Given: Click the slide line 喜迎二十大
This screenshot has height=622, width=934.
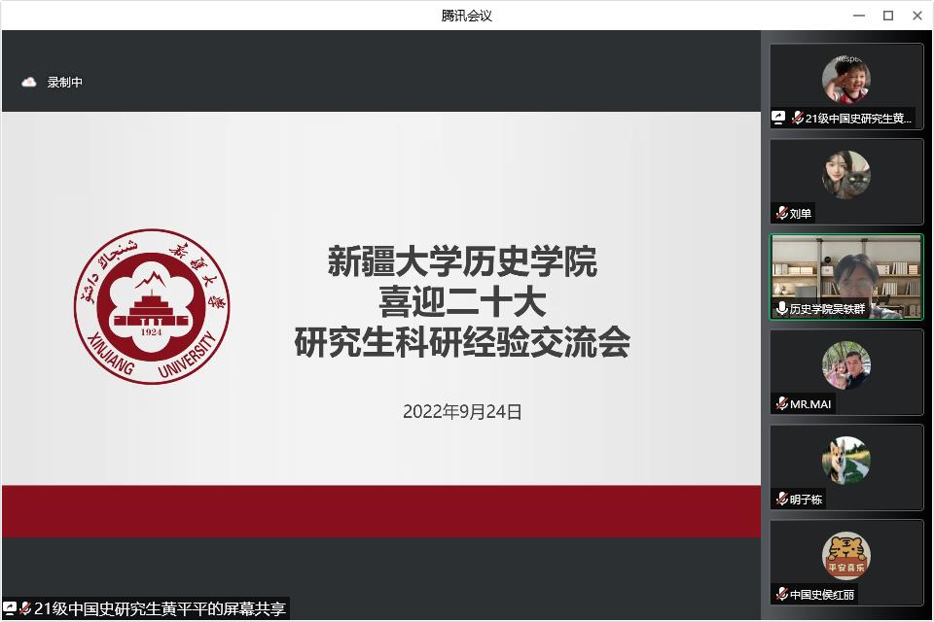Looking at the screenshot, I should pos(462,302).
